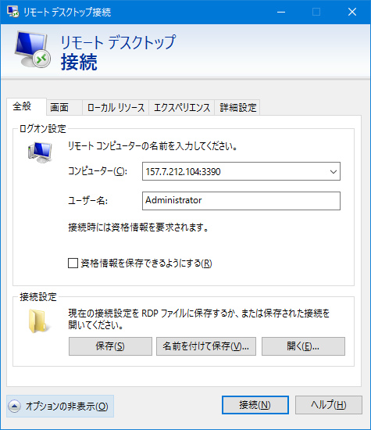Select the エクスペリエンス tab
371x430 pixels.
click(182, 108)
